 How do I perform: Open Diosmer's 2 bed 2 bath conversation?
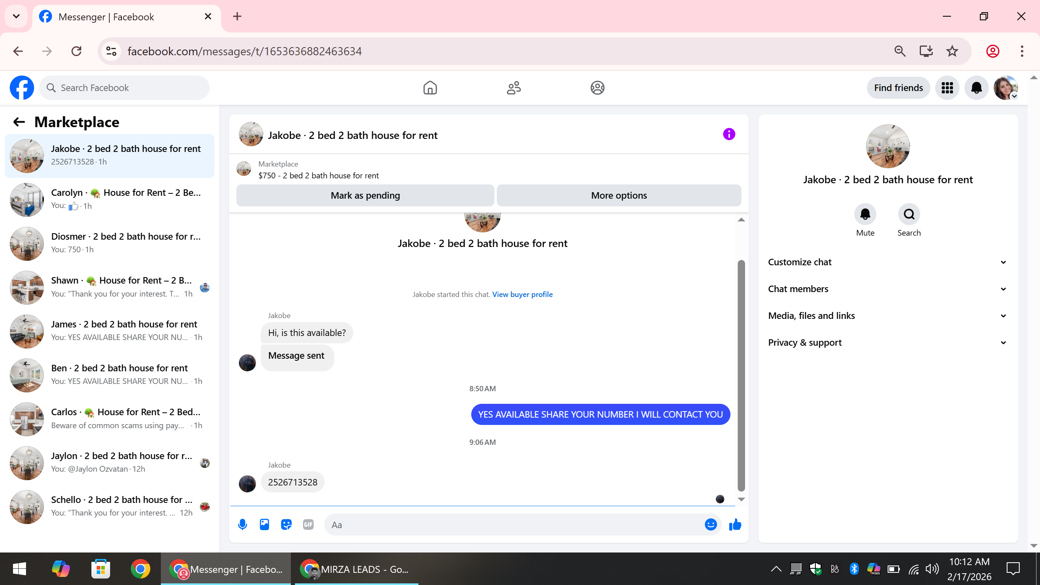pyautogui.click(x=110, y=243)
